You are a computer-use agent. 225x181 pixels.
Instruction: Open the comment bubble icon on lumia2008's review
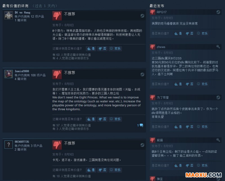point(141,125)
